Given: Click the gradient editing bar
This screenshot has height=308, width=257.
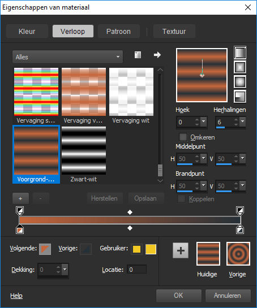Looking at the screenshot, I should pyautogui.click(x=130, y=220).
